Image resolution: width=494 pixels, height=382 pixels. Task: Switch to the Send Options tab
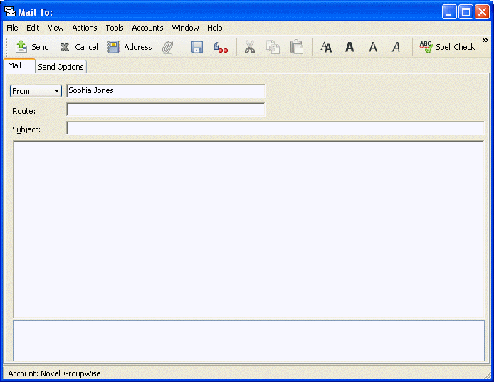pyautogui.click(x=61, y=67)
